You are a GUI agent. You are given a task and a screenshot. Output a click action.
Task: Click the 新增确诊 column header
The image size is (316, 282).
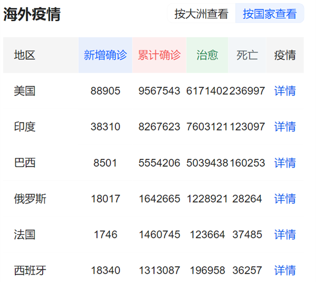pos(105,55)
